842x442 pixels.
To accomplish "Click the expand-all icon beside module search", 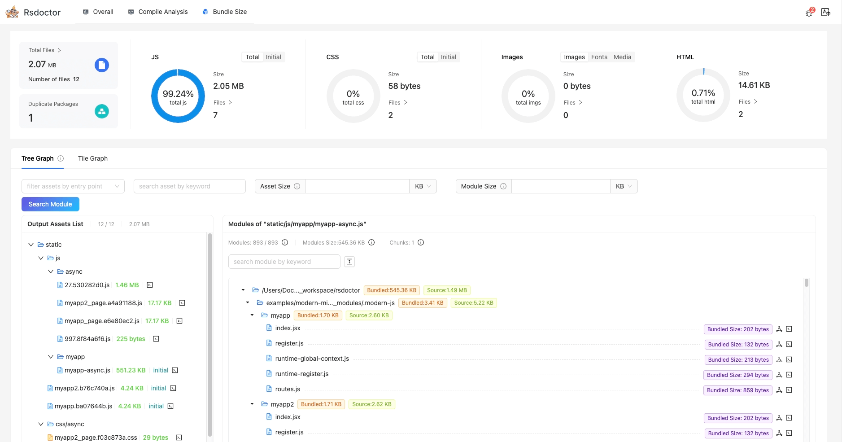I will point(349,262).
